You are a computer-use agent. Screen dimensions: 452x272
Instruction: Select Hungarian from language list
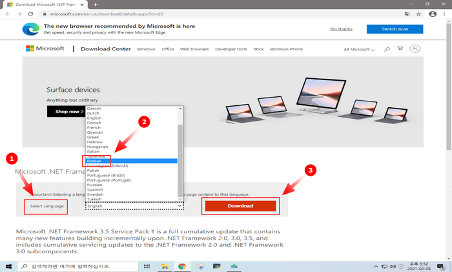click(98, 147)
